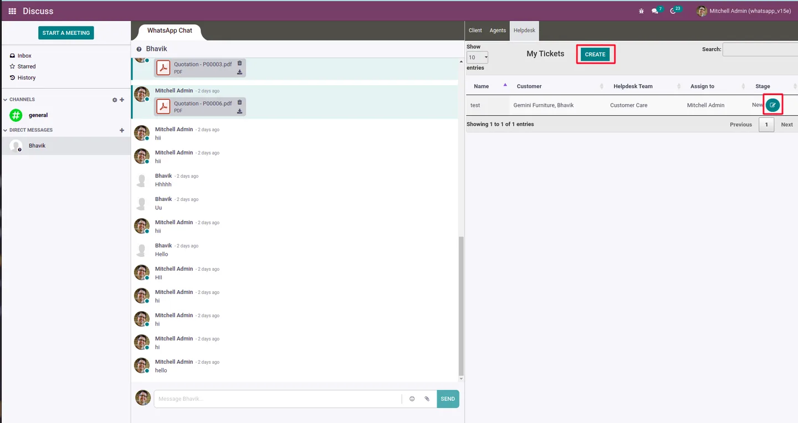Open the Mitchell Admin user menu
Image resolution: width=798 pixels, height=423 pixels.
[743, 11]
